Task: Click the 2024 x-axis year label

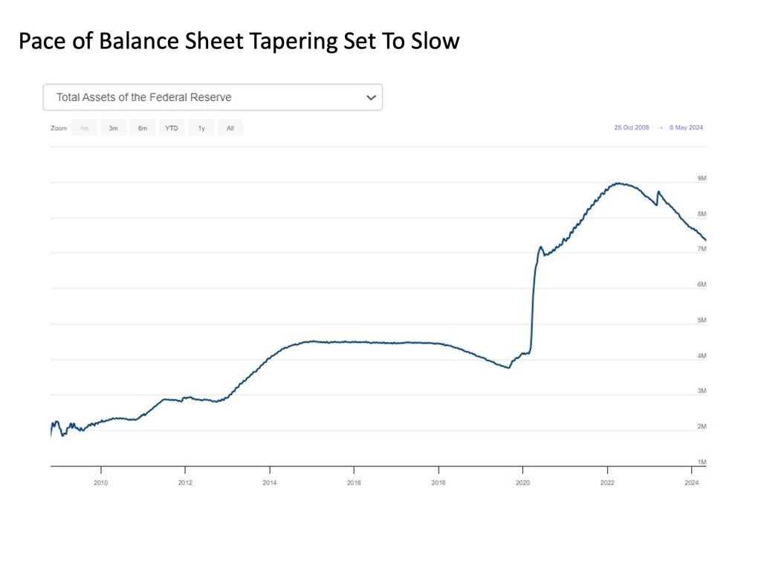Action: 692,483
